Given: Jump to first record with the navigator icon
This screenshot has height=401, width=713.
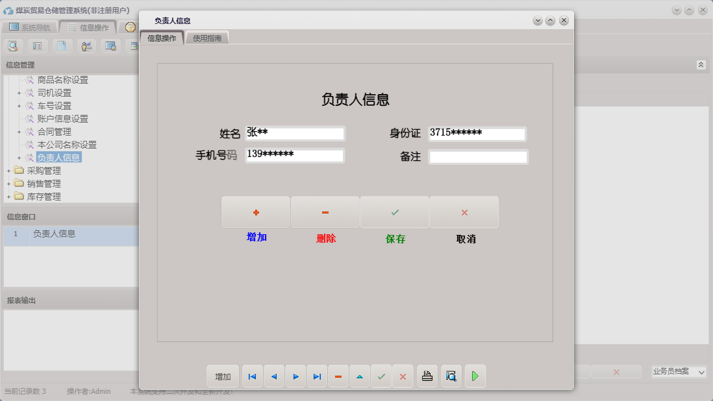Looking at the screenshot, I should 252,376.
